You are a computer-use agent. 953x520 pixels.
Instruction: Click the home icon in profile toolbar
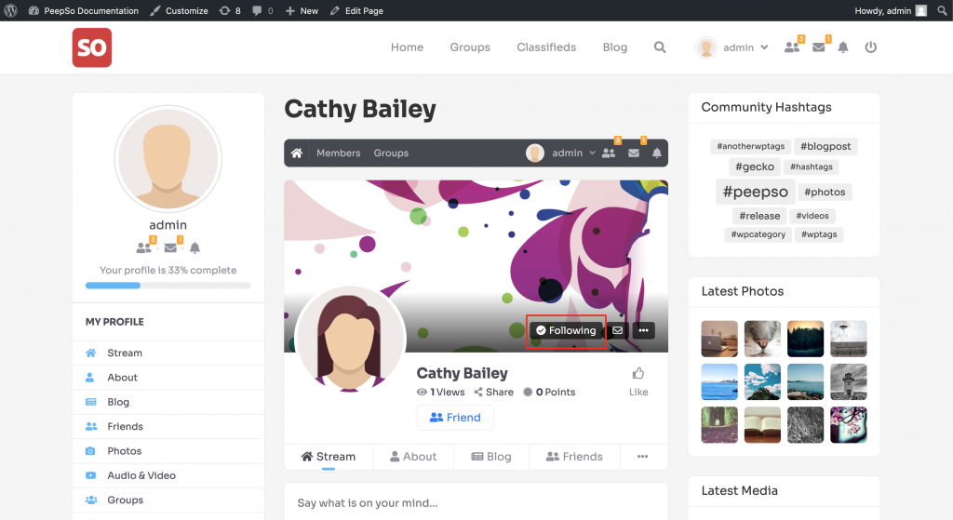pos(297,153)
